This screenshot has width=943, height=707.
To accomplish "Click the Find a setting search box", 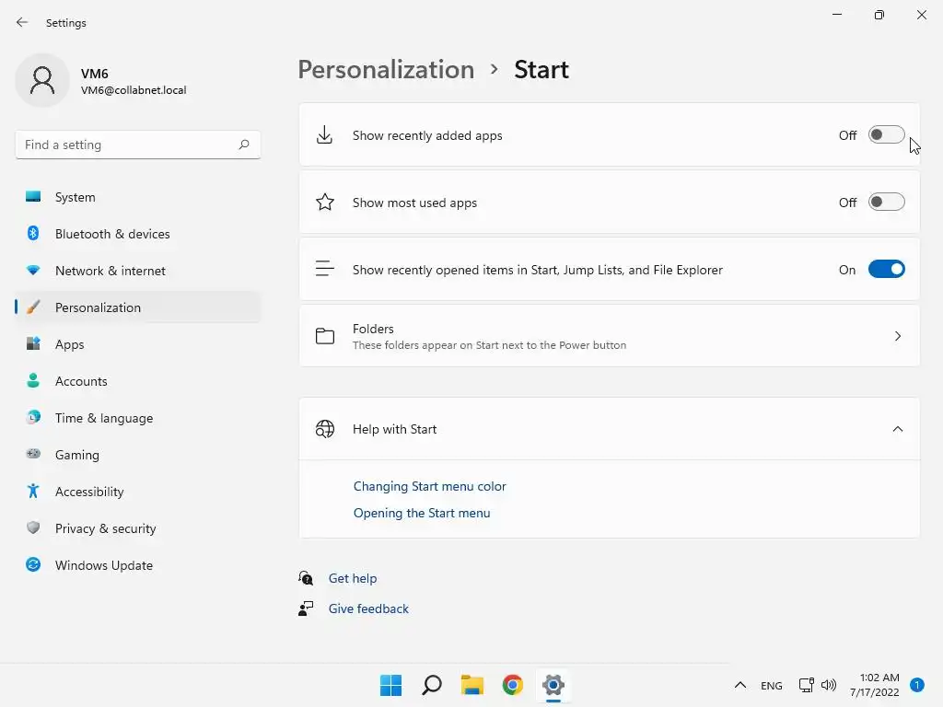I will click(129, 145).
